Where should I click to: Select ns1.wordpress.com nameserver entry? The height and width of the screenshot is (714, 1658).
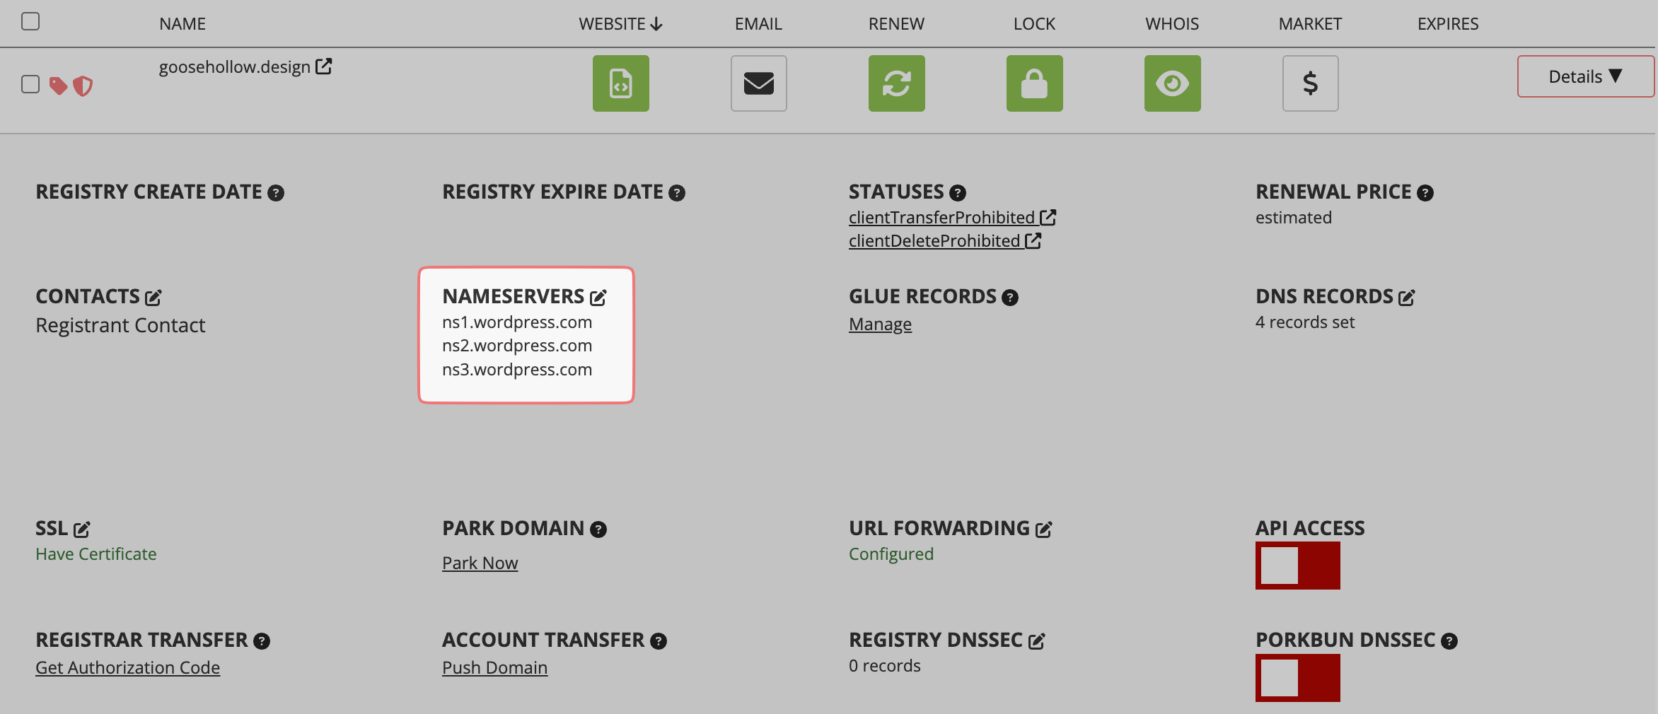point(517,322)
